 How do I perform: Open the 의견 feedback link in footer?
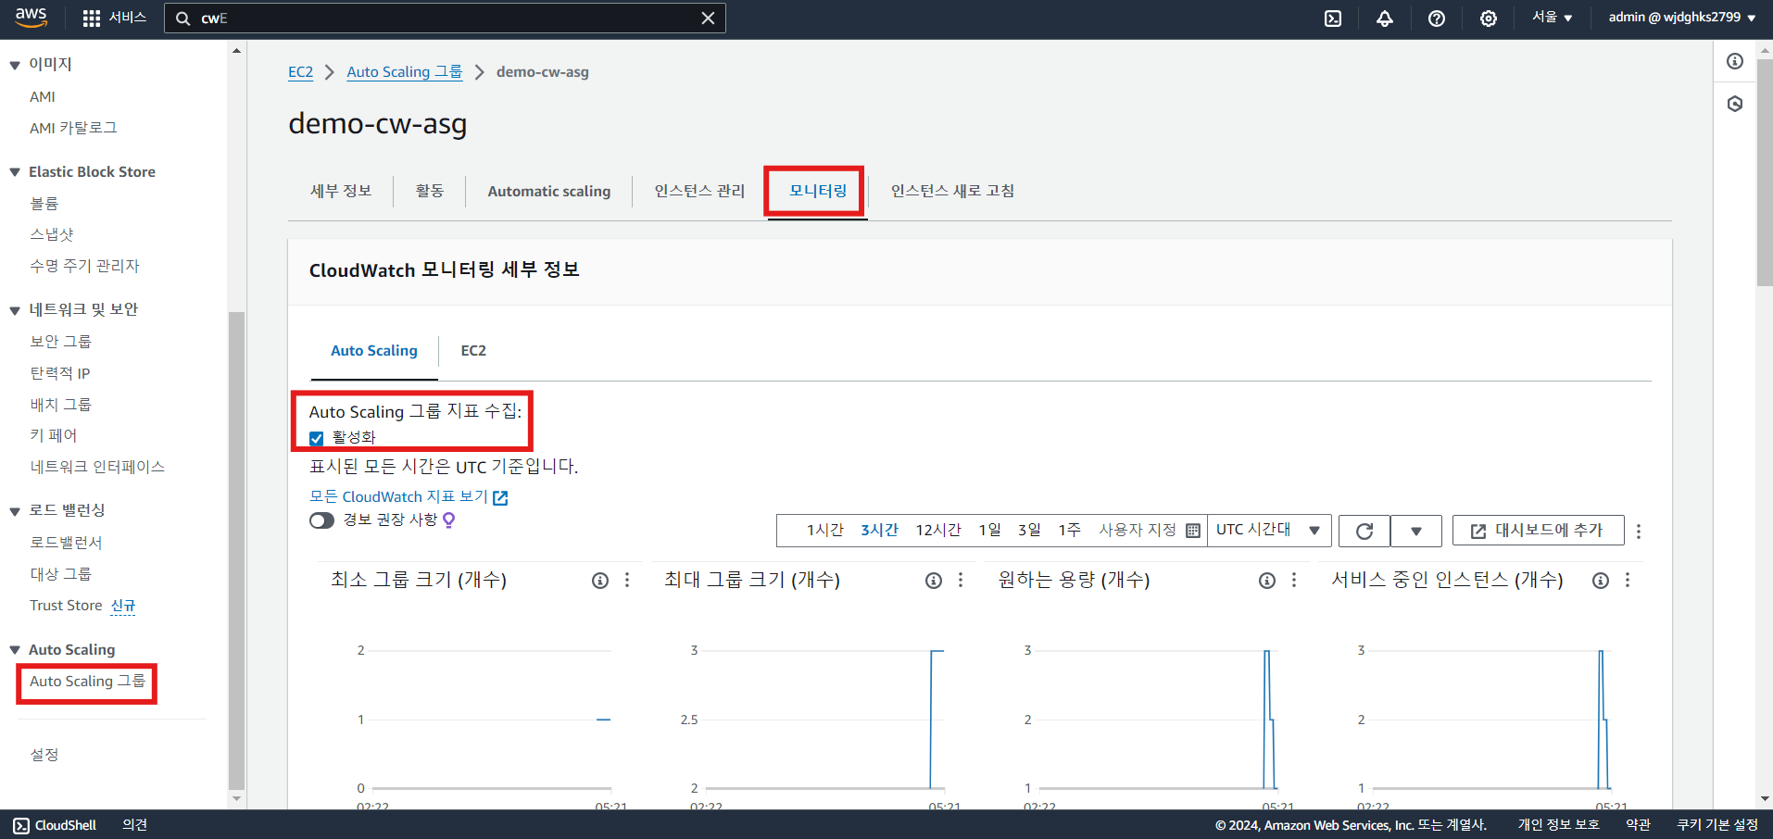134,825
